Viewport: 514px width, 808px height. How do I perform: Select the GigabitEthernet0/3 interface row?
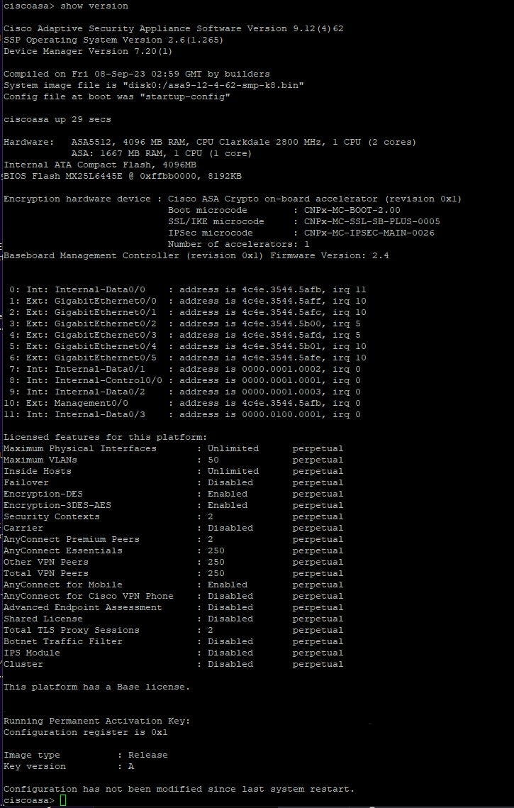point(185,335)
